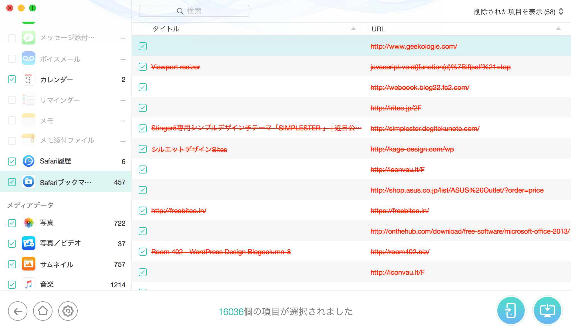The width and height of the screenshot is (571, 331).
Task: Click the reminders list icon
Action: [x=29, y=100]
